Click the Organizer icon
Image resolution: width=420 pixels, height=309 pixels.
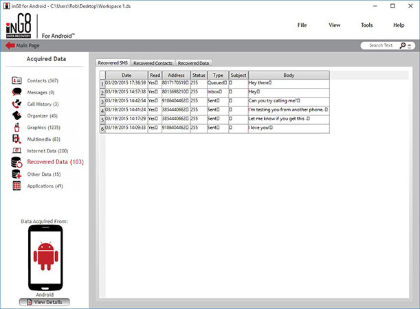17,115
